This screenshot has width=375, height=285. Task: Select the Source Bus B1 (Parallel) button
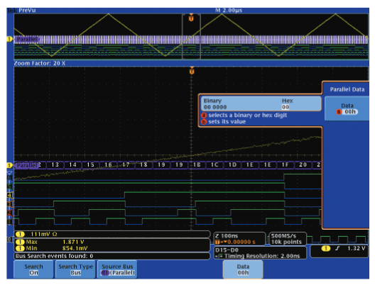(x=117, y=269)
